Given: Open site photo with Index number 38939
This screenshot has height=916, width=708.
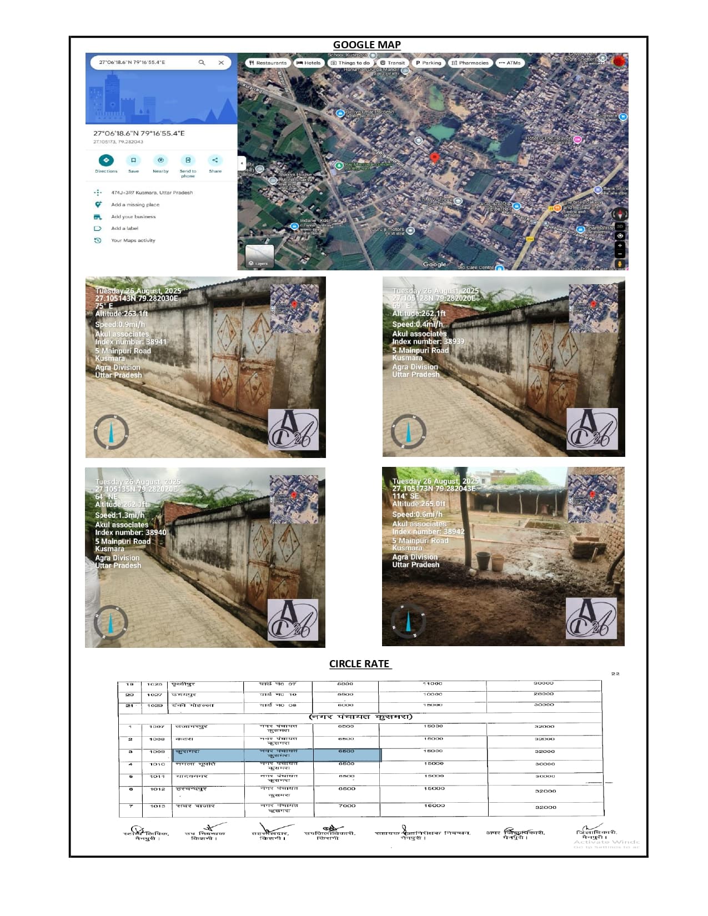Looking at the screenshot, I should pyautogui.click(x=504, y=367).
